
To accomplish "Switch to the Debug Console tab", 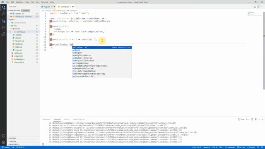I will [x=79, y=119].
